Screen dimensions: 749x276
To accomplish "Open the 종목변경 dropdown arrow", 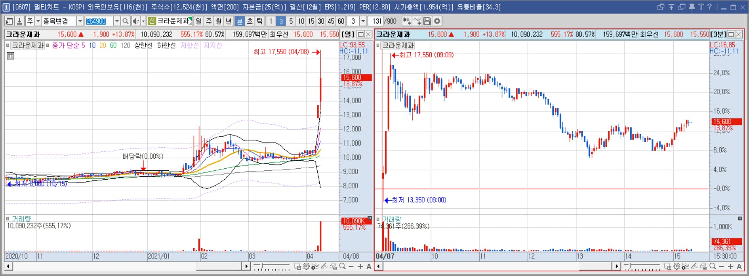I will [x=80, y=21].
